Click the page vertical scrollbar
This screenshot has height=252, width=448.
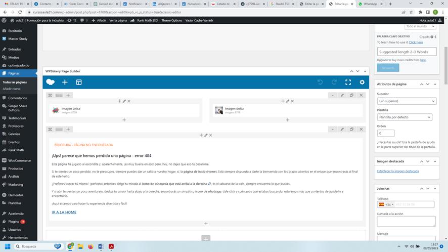445,65
